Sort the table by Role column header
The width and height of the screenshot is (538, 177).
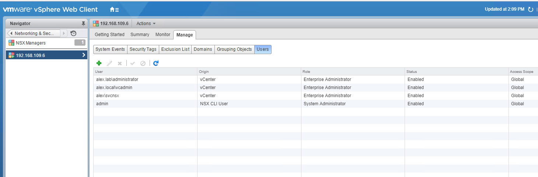pos(352,71)
